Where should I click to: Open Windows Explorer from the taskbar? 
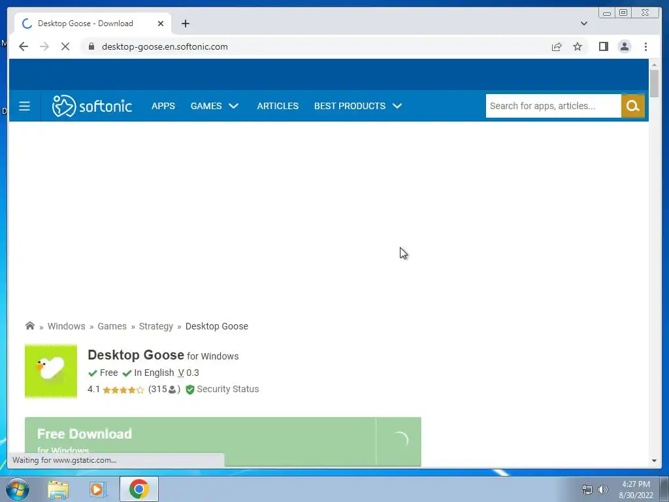click(x=58, y=490)
